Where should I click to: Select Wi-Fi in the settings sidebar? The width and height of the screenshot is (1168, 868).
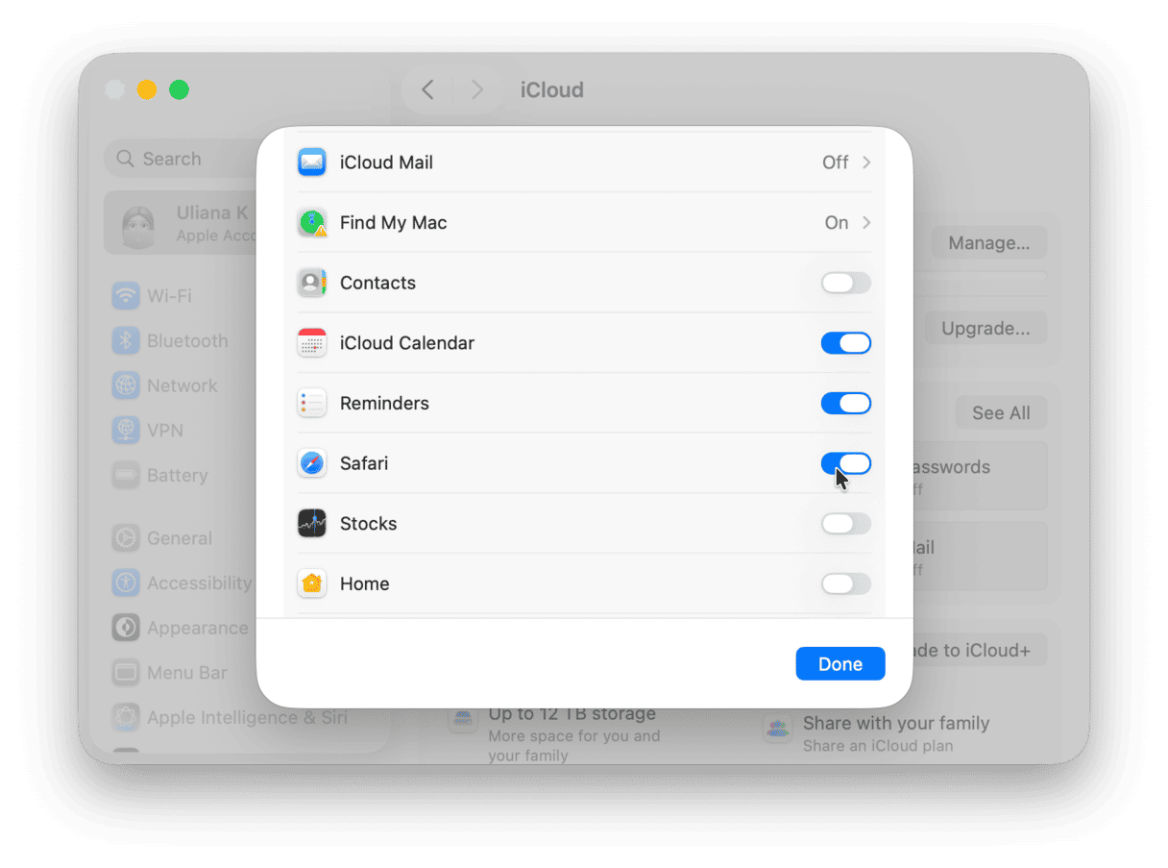(168, 296)
